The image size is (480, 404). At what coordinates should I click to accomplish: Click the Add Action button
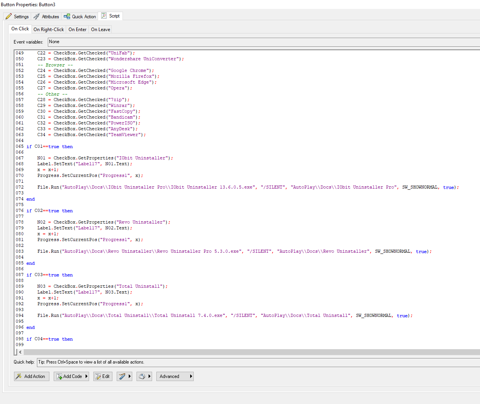pyautogui.click(x=32, y=376)
